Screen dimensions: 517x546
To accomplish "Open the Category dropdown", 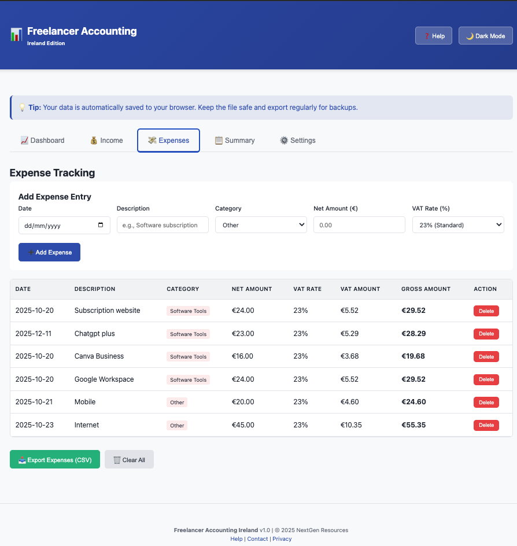I will point(261,225).
